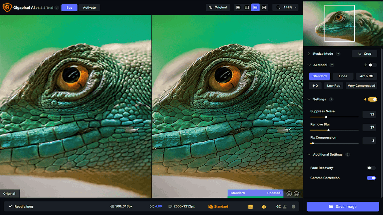
Task: Click the noise settings icon in file row
Action: coord(251,207)
